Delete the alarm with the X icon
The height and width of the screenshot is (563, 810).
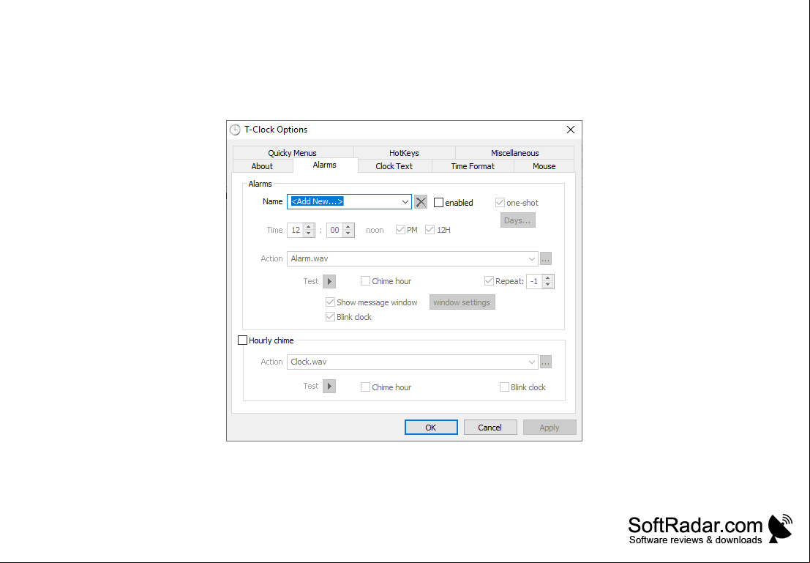tap(421, 201)
